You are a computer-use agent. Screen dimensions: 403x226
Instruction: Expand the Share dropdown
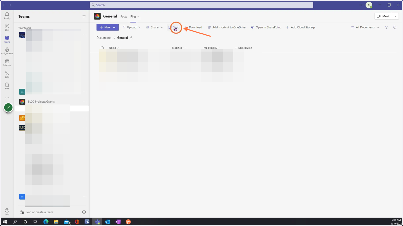162,27
